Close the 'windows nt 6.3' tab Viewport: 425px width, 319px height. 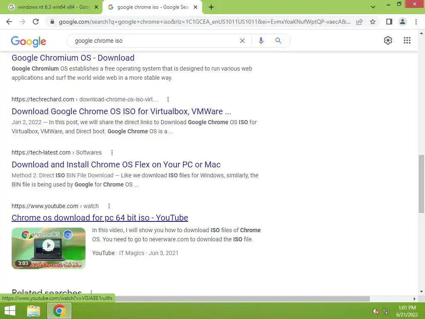pos(96,7)
